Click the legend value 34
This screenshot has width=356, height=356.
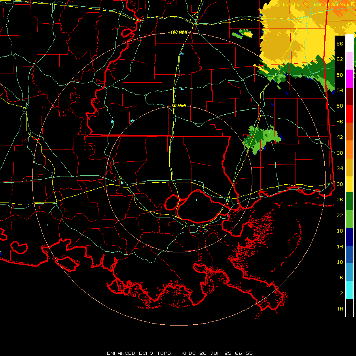[340, 169]
